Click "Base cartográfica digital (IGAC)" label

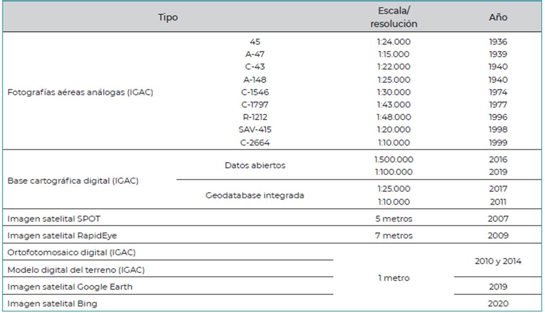(73, 181)
